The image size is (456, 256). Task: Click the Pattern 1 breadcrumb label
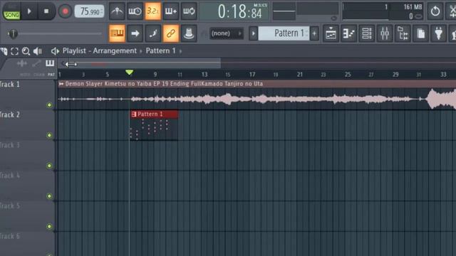click(160, 50)
